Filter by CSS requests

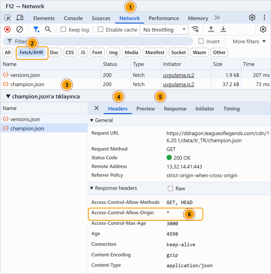[69, 52]
